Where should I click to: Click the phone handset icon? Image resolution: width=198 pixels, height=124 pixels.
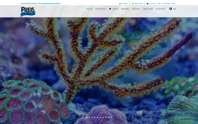tap(160, 4)
